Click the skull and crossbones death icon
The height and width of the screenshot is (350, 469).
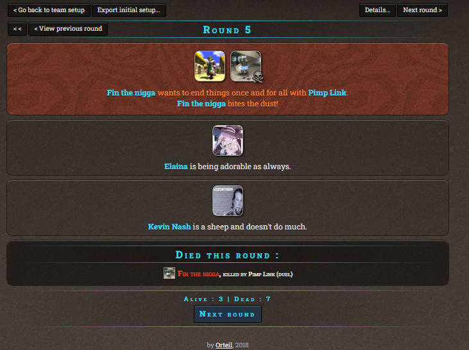[x=257, y=77]
